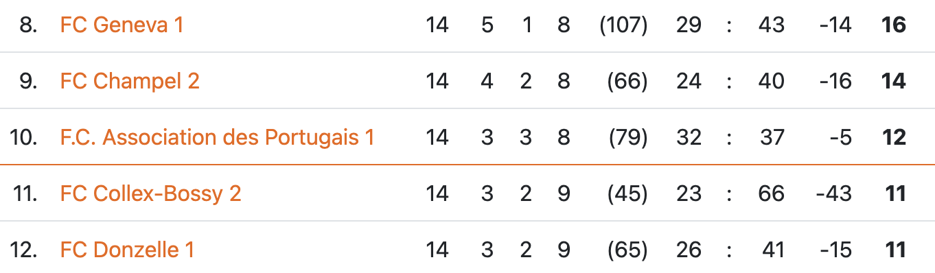Click FC Champel 2 points total 14
The image size is (935, 273).
click(894, 82)
